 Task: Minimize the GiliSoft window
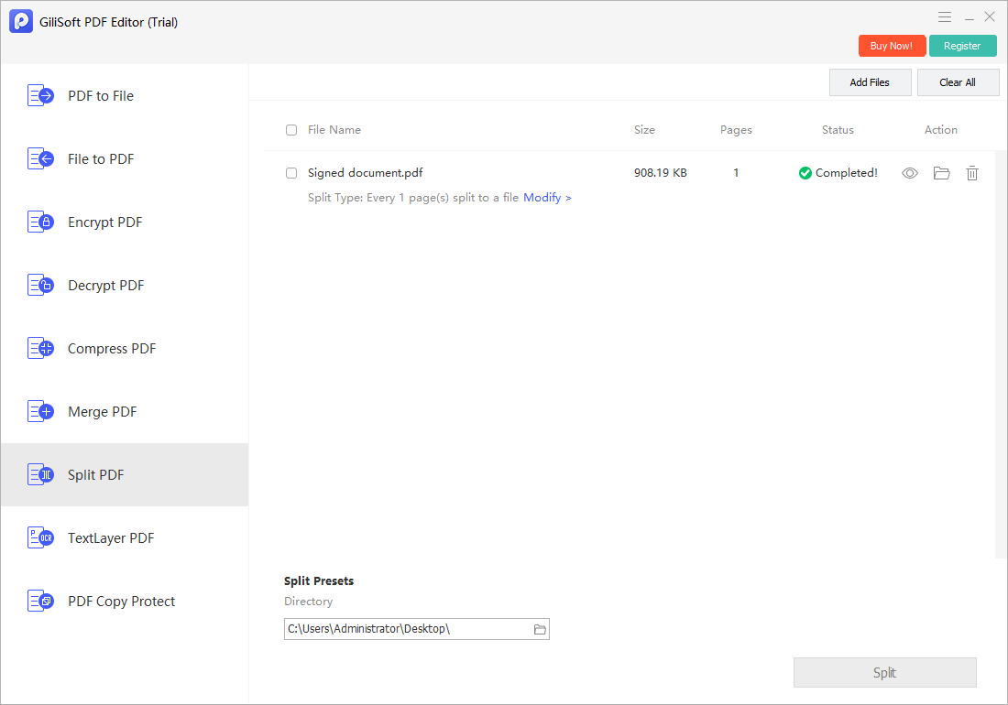tap(969, 17)
